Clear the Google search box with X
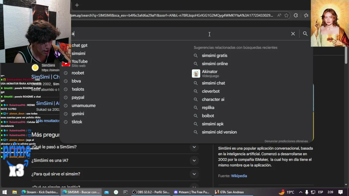The width and height of the screenshot is (349, 196). click(293, 34)
